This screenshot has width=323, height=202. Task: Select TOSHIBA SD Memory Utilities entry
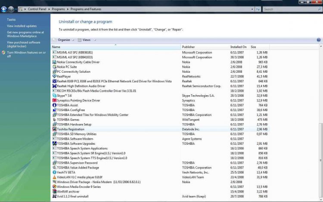(160, 134)
